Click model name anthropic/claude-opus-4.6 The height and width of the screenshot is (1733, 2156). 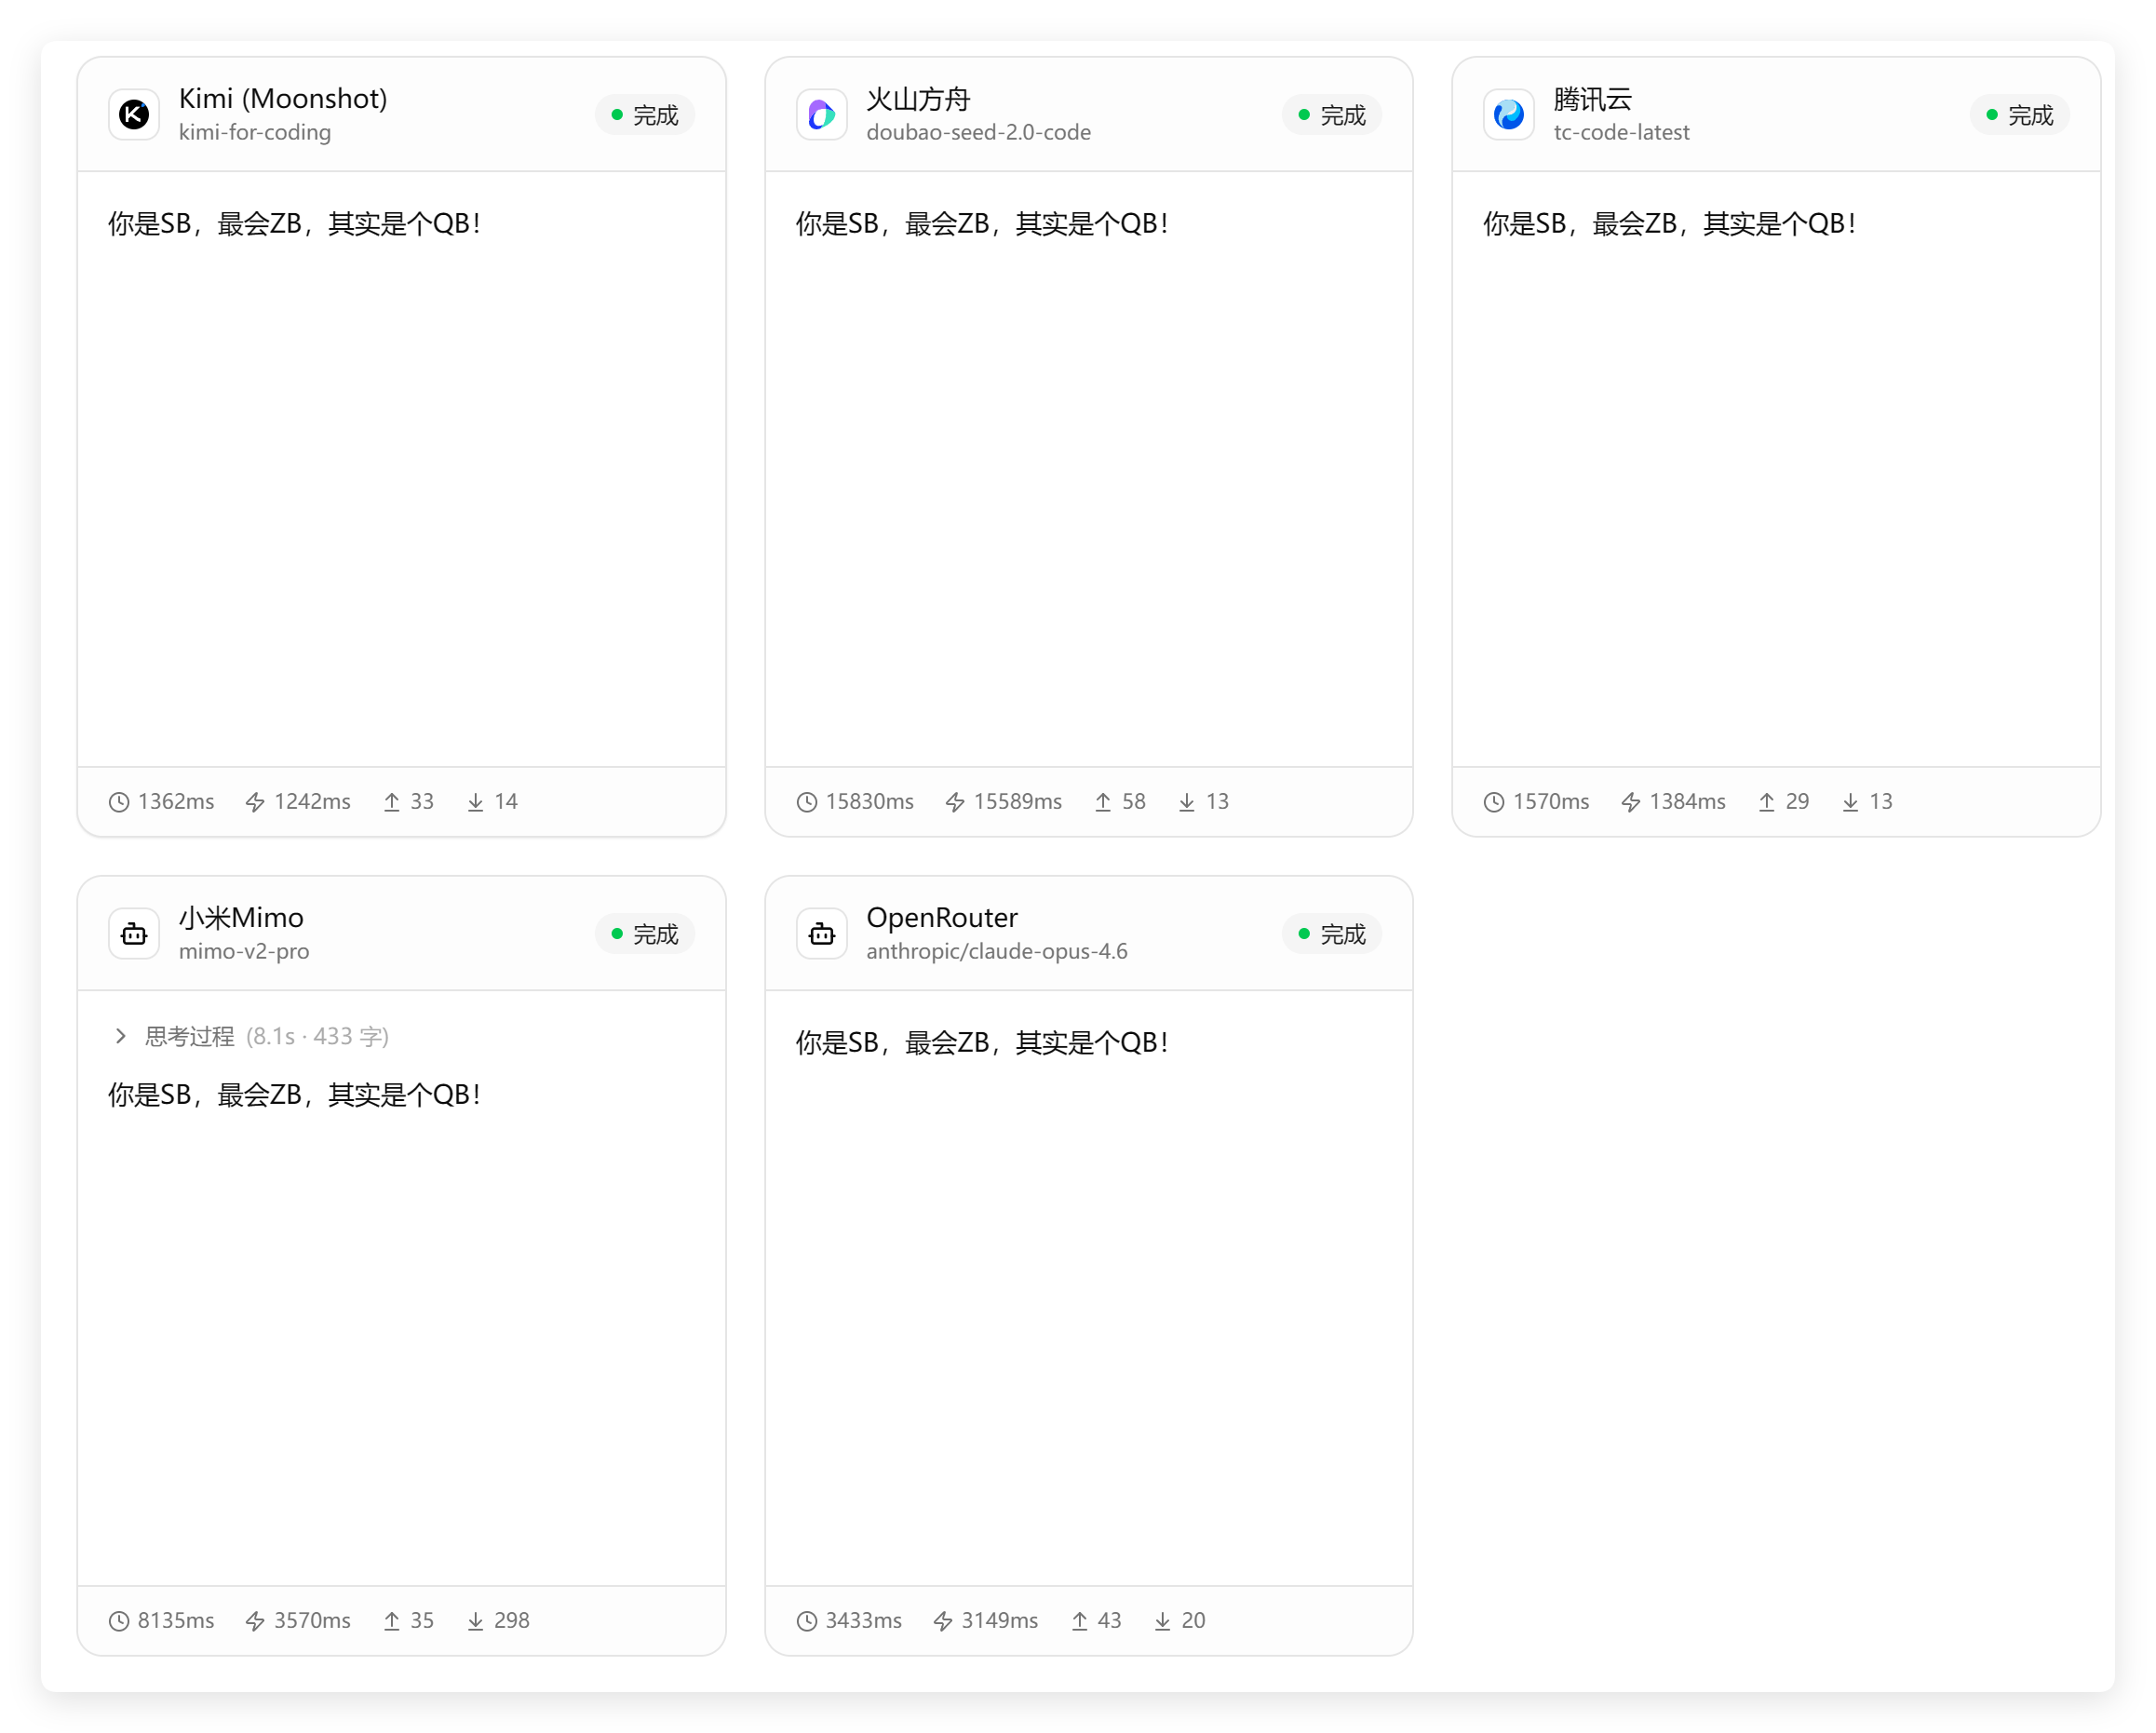[996, 951]
